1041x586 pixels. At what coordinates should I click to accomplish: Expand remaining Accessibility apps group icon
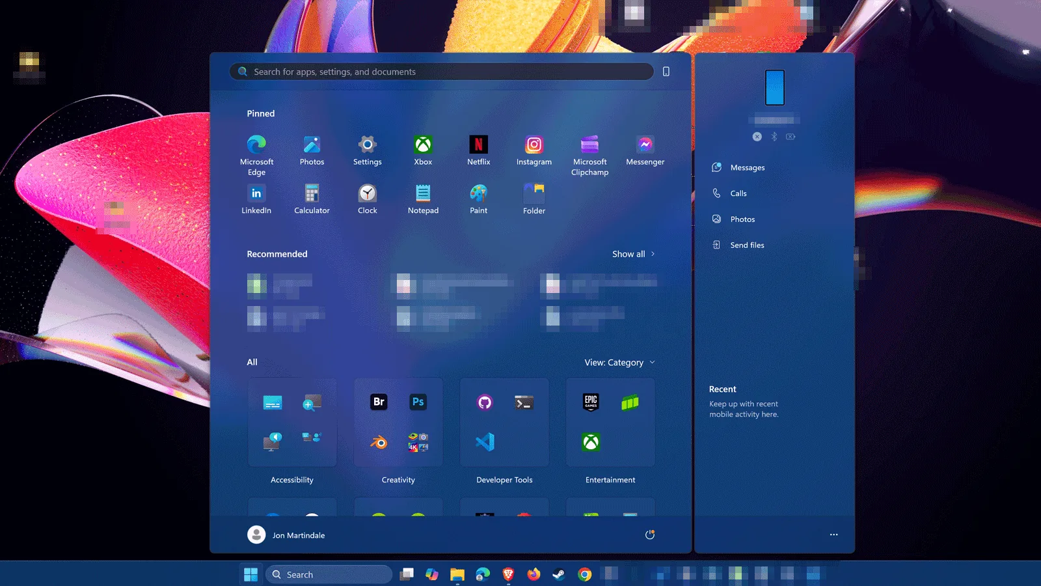tap(312, 438)
